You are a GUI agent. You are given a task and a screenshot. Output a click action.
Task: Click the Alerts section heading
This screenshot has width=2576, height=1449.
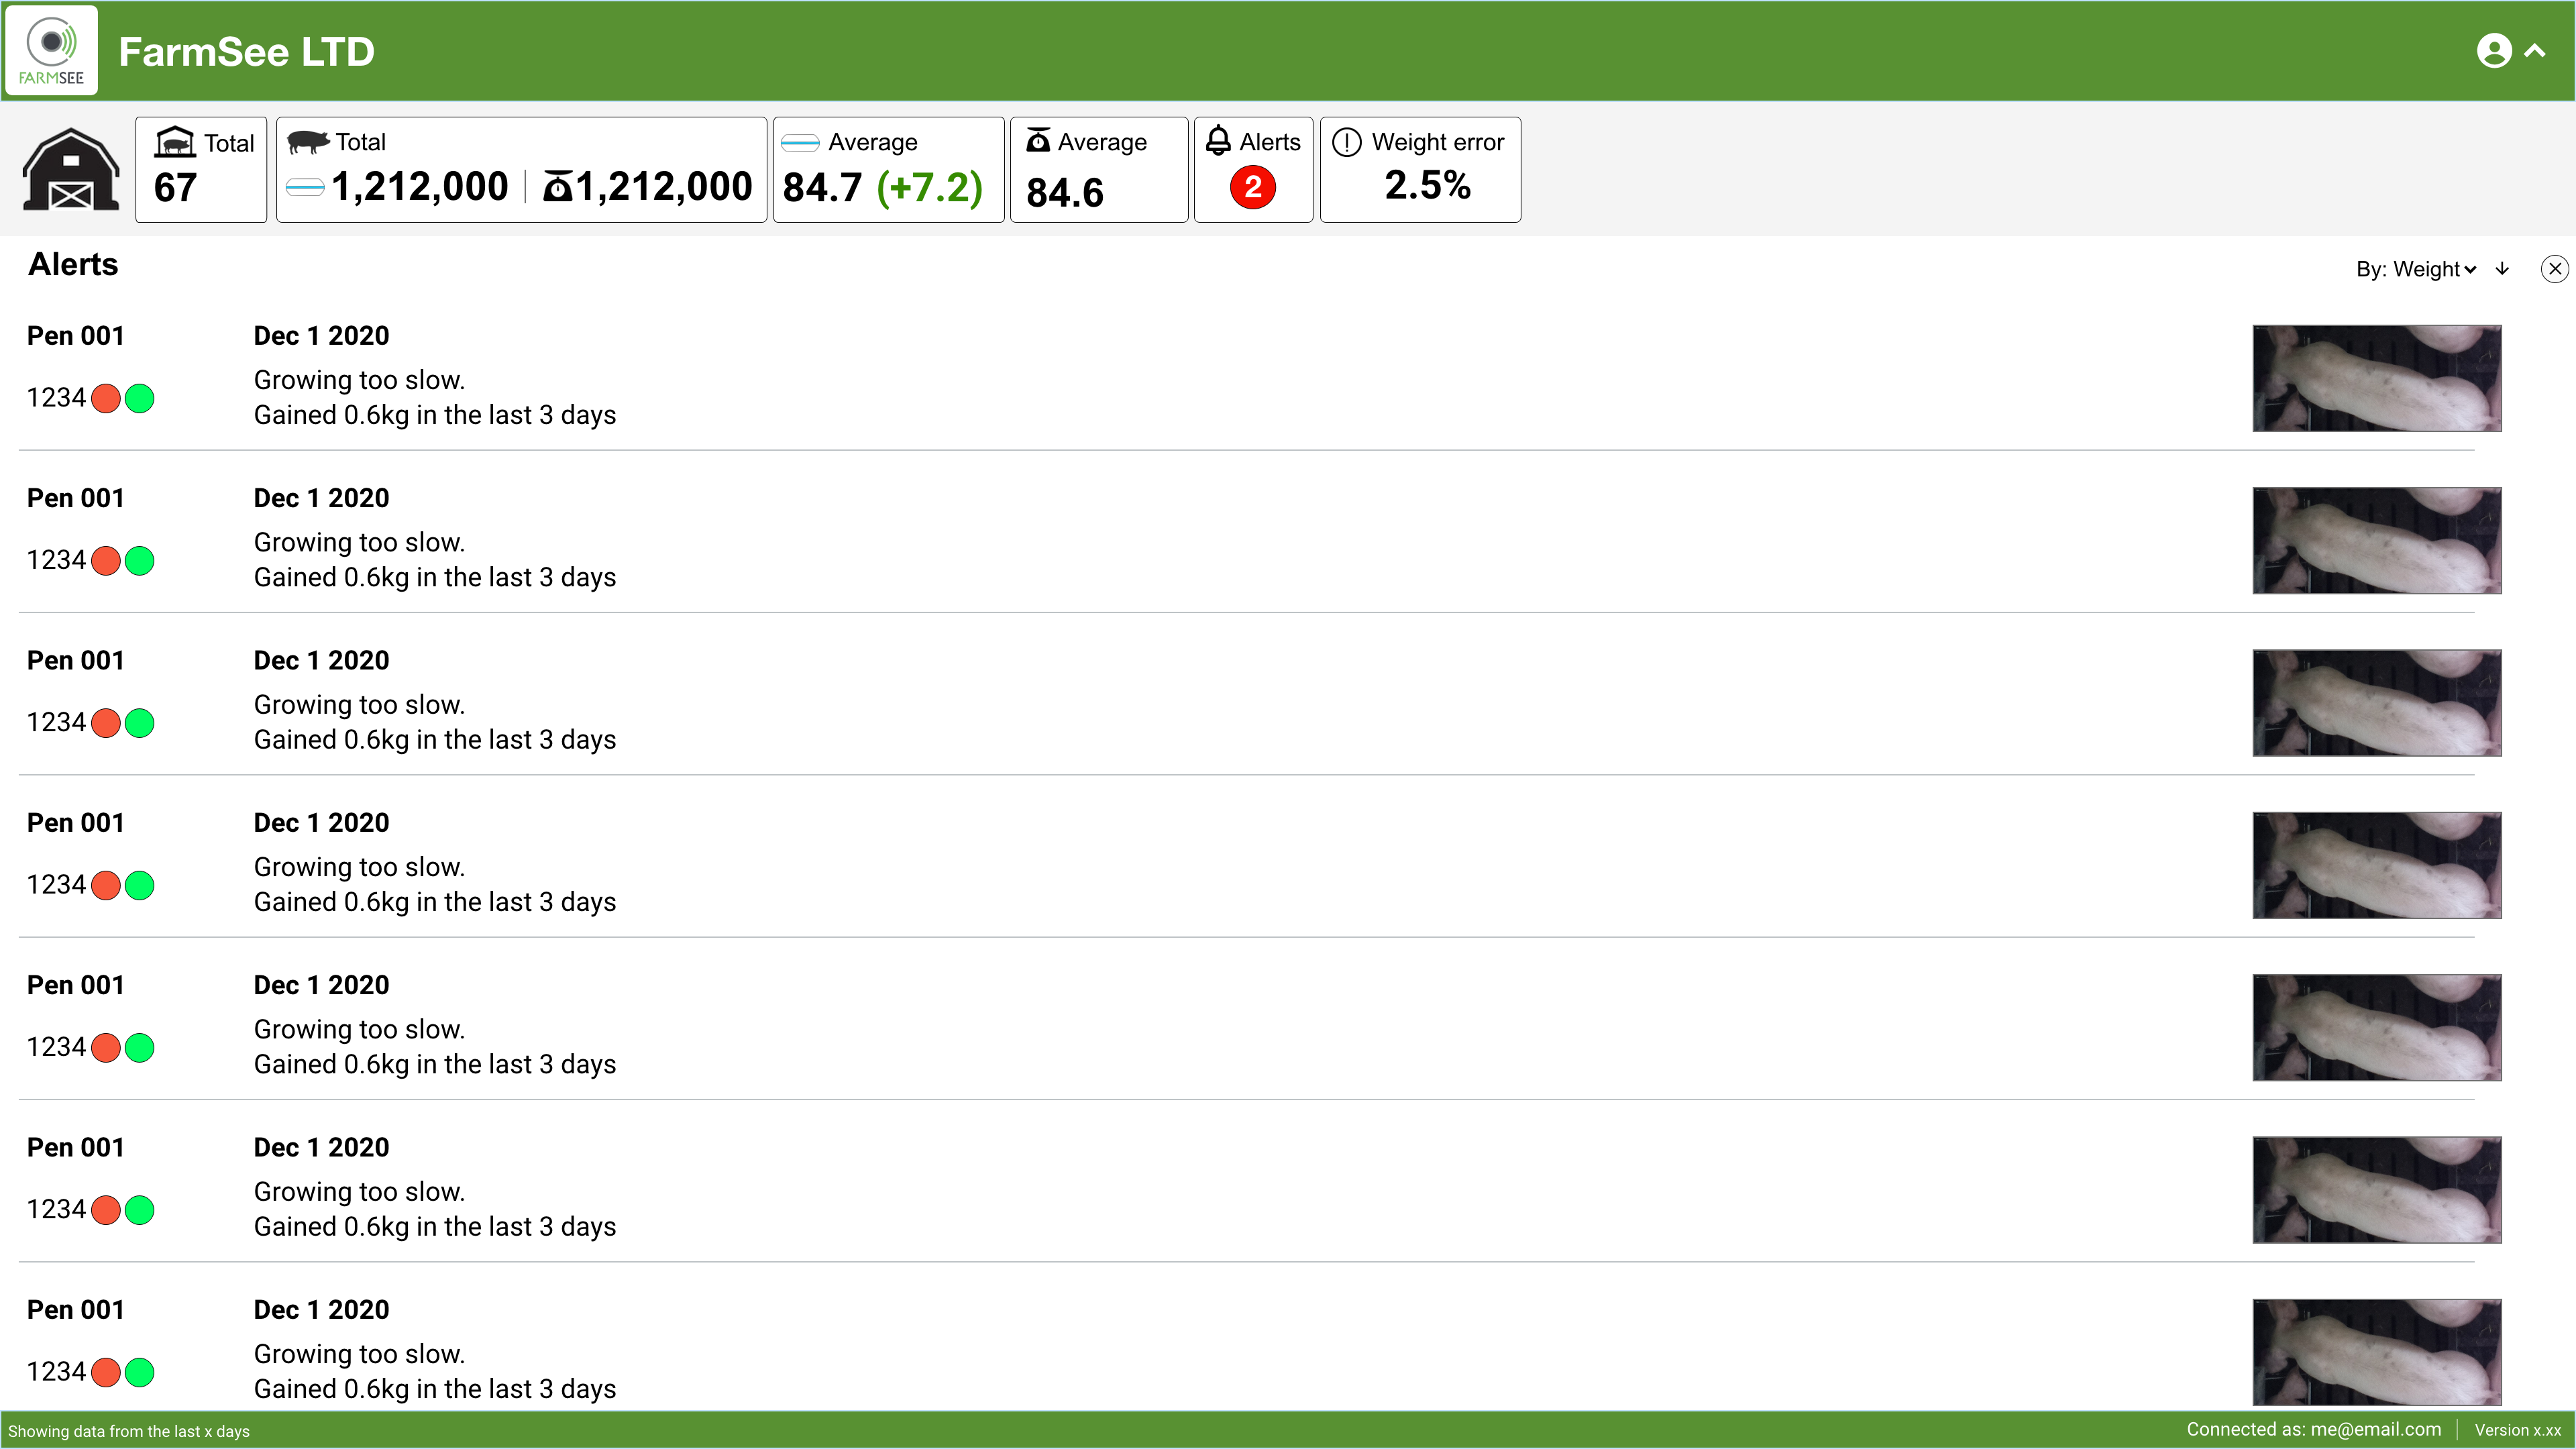pyautogui.click(x=73, y=264)
